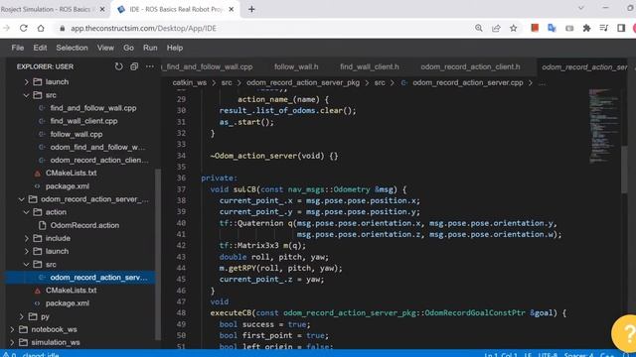
Task: Open the File menu
Action: (x=18, y=48)
